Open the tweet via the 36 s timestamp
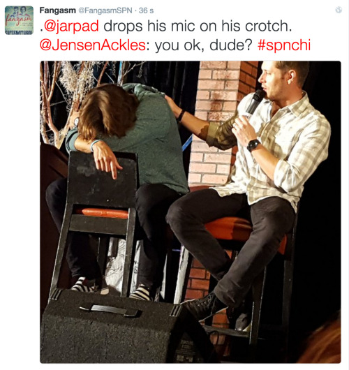This screenshot has height=370, width=349. pyautogui.click(x=146, y=10)
